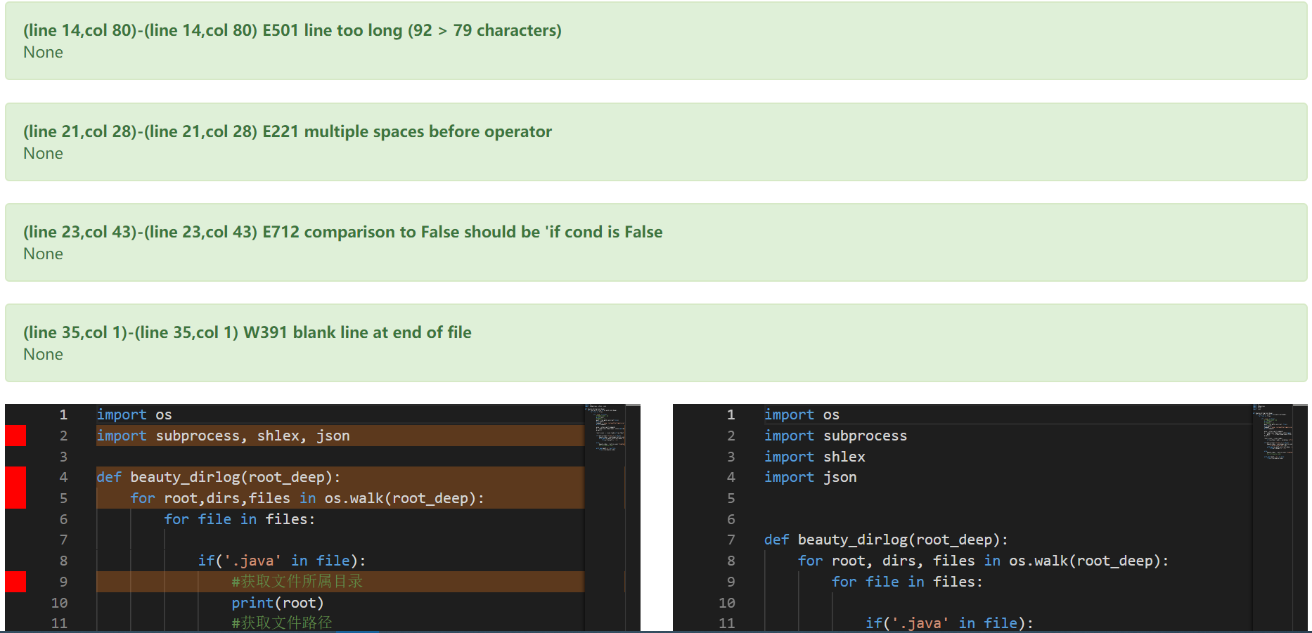Click the highlighted Chinese comment on line 9
This screenshot has width=1312, height=633.
[297, 582]
